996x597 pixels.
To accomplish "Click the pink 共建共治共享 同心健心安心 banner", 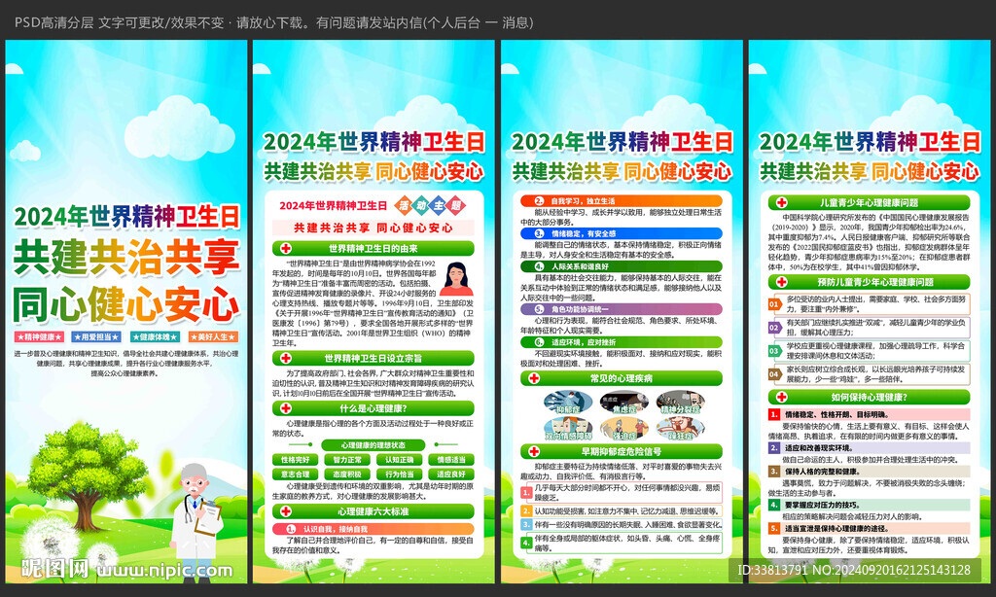I will coord(373,228).
